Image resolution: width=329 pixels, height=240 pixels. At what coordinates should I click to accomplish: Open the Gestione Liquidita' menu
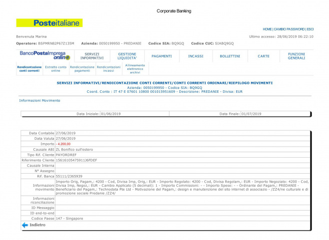[x=127, y=56]
